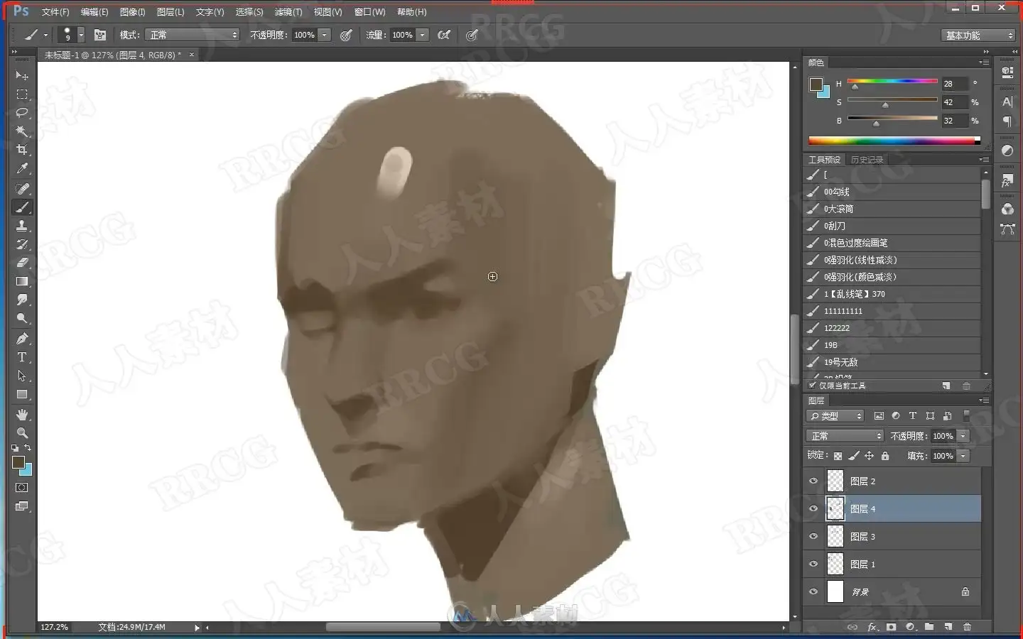Select the Rectangle shape tool
The image size is (1023, 639).
22,394
